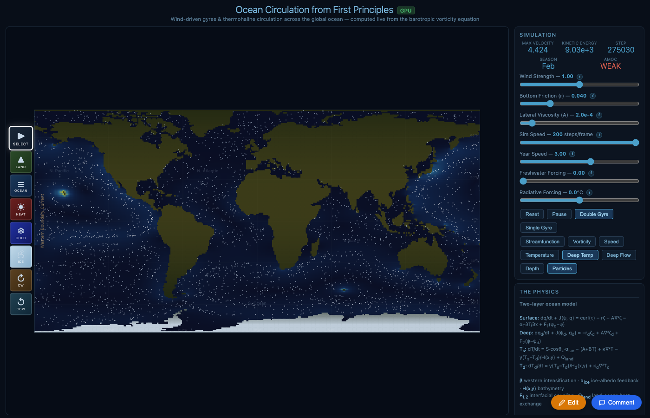Select the Land drawing tool
This screenshot has height=418, width=650.
tap(20, 162)
